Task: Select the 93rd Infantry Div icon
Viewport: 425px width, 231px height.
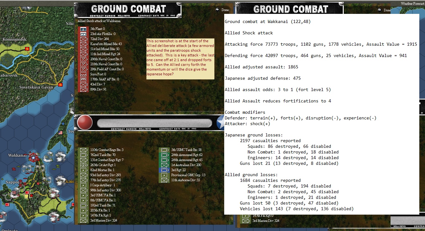Action: pyautogui.click(x=83, y=175)
